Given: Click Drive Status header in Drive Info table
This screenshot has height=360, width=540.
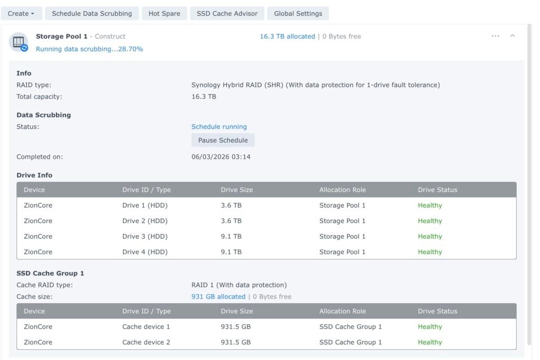Looking at the screenshot, I should 437,190.
